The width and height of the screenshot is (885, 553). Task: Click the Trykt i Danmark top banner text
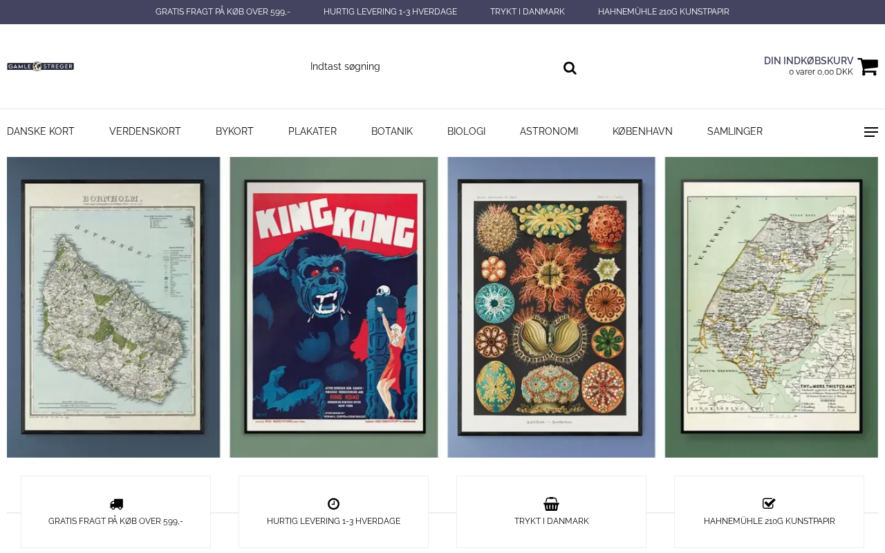528,12
